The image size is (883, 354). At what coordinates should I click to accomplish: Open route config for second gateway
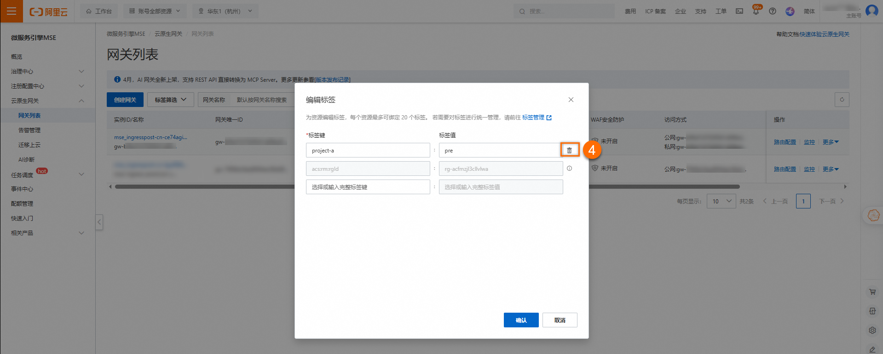click(x=785, y=169)
